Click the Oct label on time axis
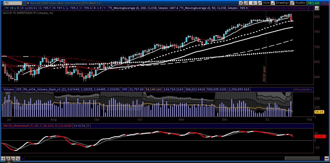This screenshot has height=163, width=330. coord(140,120)
